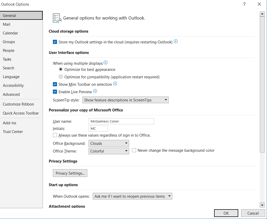Toggle Show Mini Toolbar on selection
This screenshot has height=219, width=267.
pyautogui.click(x=55, y=84)
